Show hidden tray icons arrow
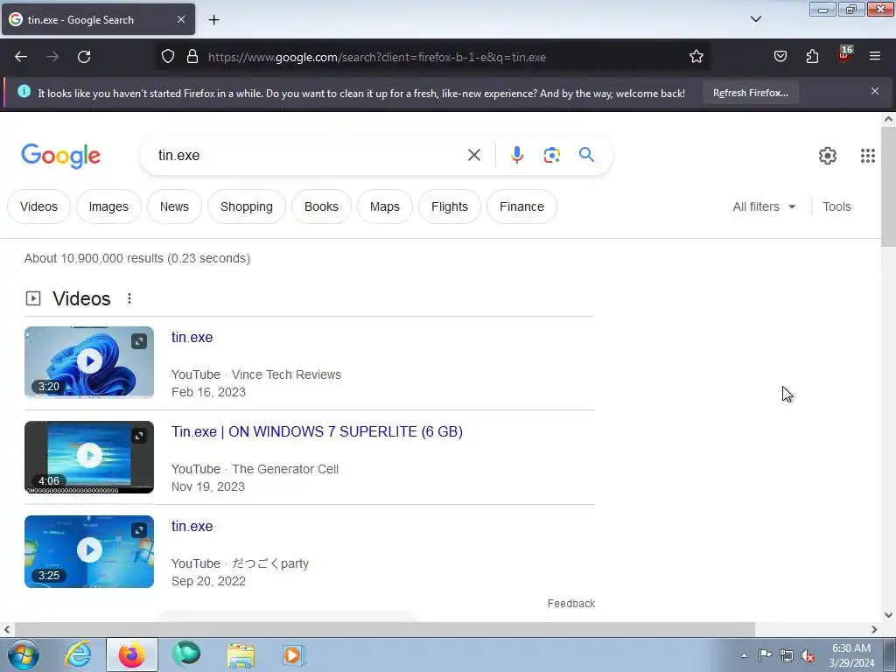896x672 pixels. click(744, 655)
